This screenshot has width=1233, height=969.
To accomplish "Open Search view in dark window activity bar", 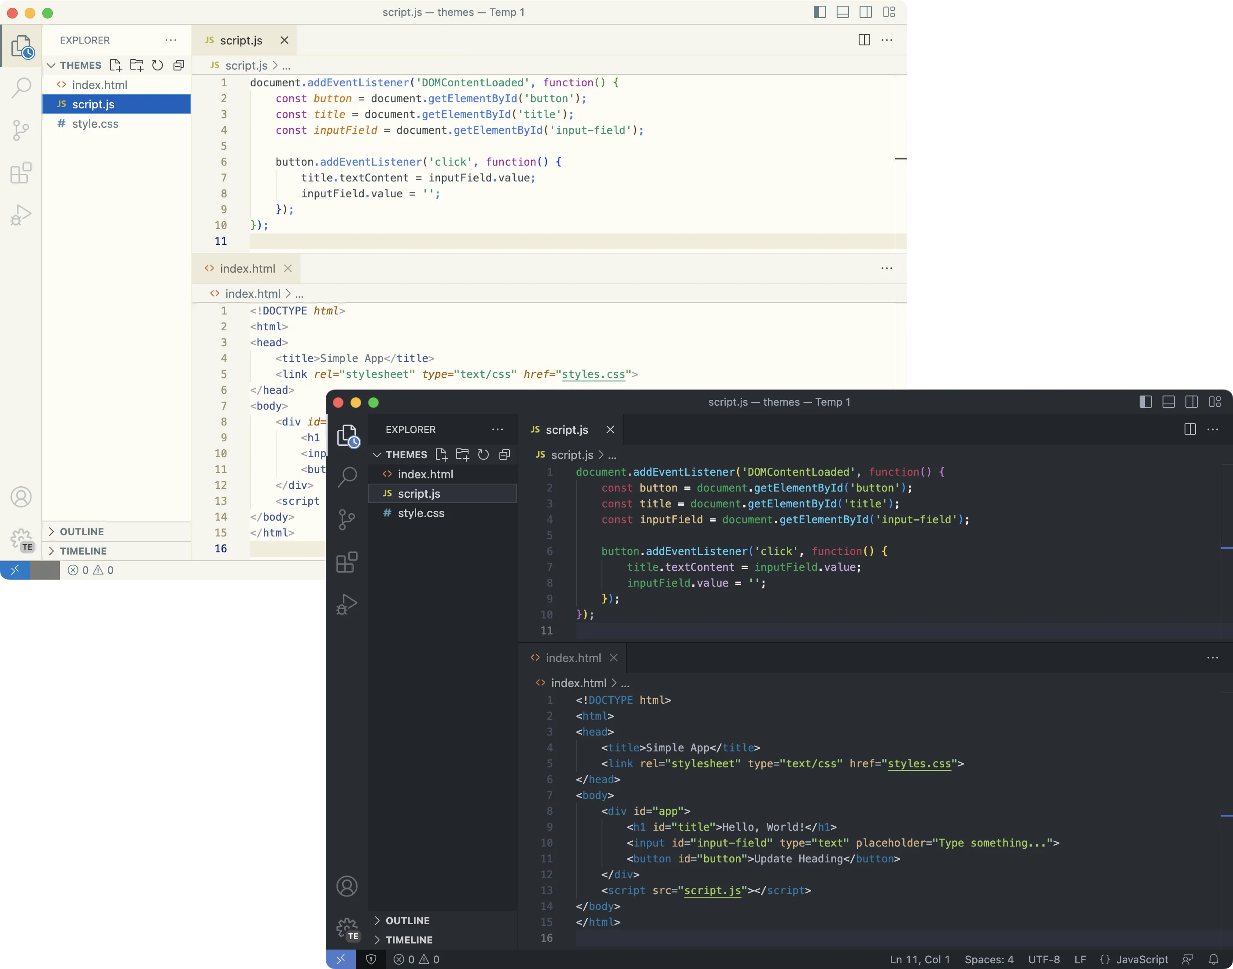I will (x=347, y=477).
